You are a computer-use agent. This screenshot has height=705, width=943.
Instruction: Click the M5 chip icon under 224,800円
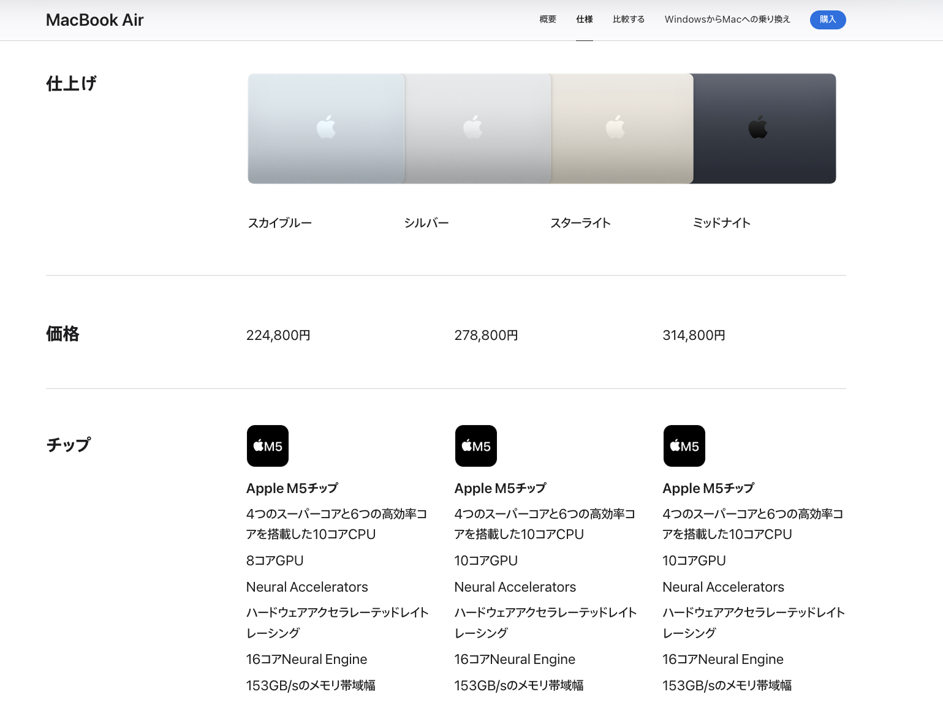point(268,446)
